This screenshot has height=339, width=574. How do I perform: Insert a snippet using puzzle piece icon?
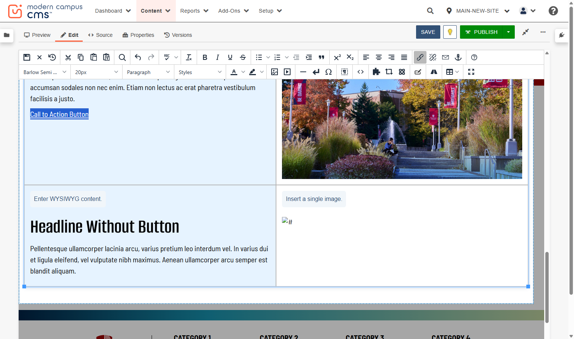376,72
